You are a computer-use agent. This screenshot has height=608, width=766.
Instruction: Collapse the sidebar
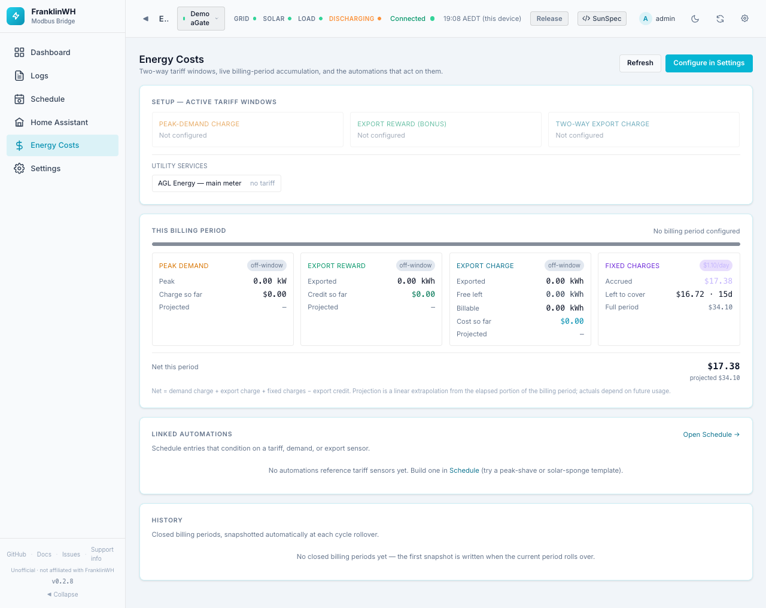(x=63, y=595)
